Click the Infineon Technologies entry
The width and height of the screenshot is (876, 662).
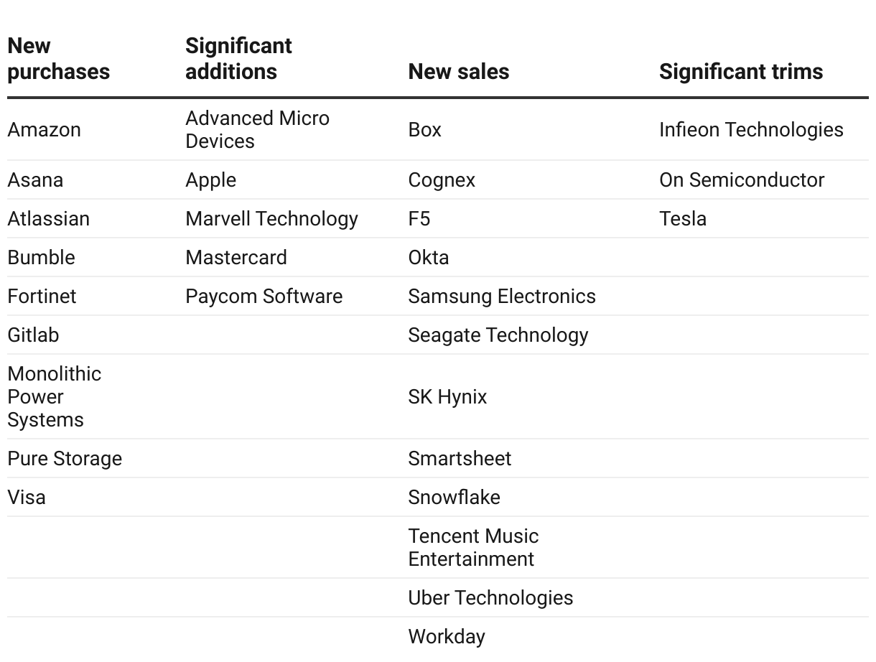[750, 130]
